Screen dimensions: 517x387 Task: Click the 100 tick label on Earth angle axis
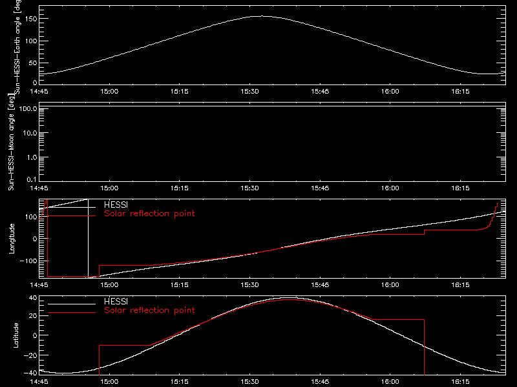point(32,41)
